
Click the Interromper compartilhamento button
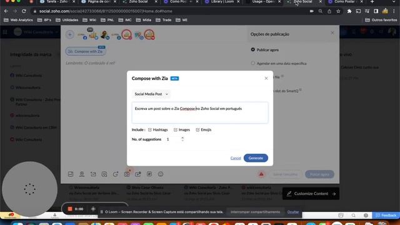click(256, 212)
